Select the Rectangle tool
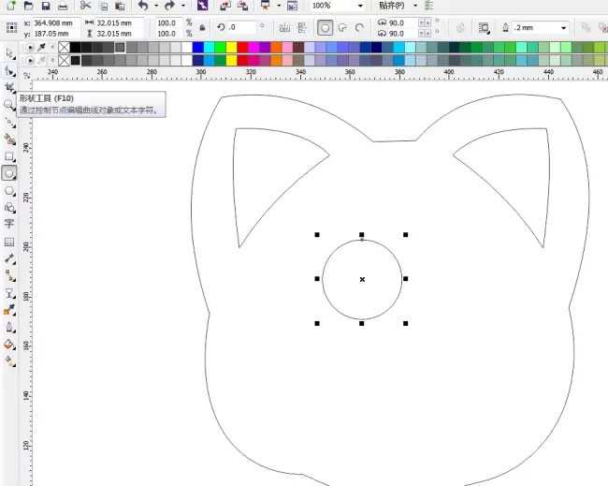The width and height of the screenshot is (608, 486). point(9,156)
